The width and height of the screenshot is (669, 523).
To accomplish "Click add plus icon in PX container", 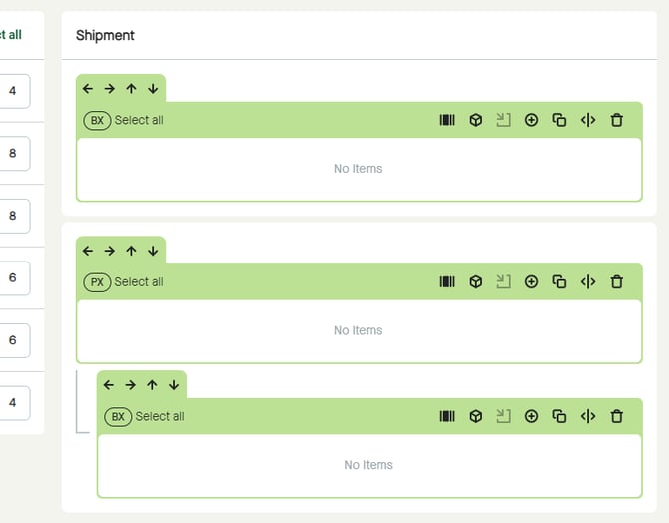I will 531,282.
